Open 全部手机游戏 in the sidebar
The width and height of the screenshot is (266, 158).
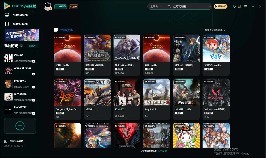click(16, 24)
